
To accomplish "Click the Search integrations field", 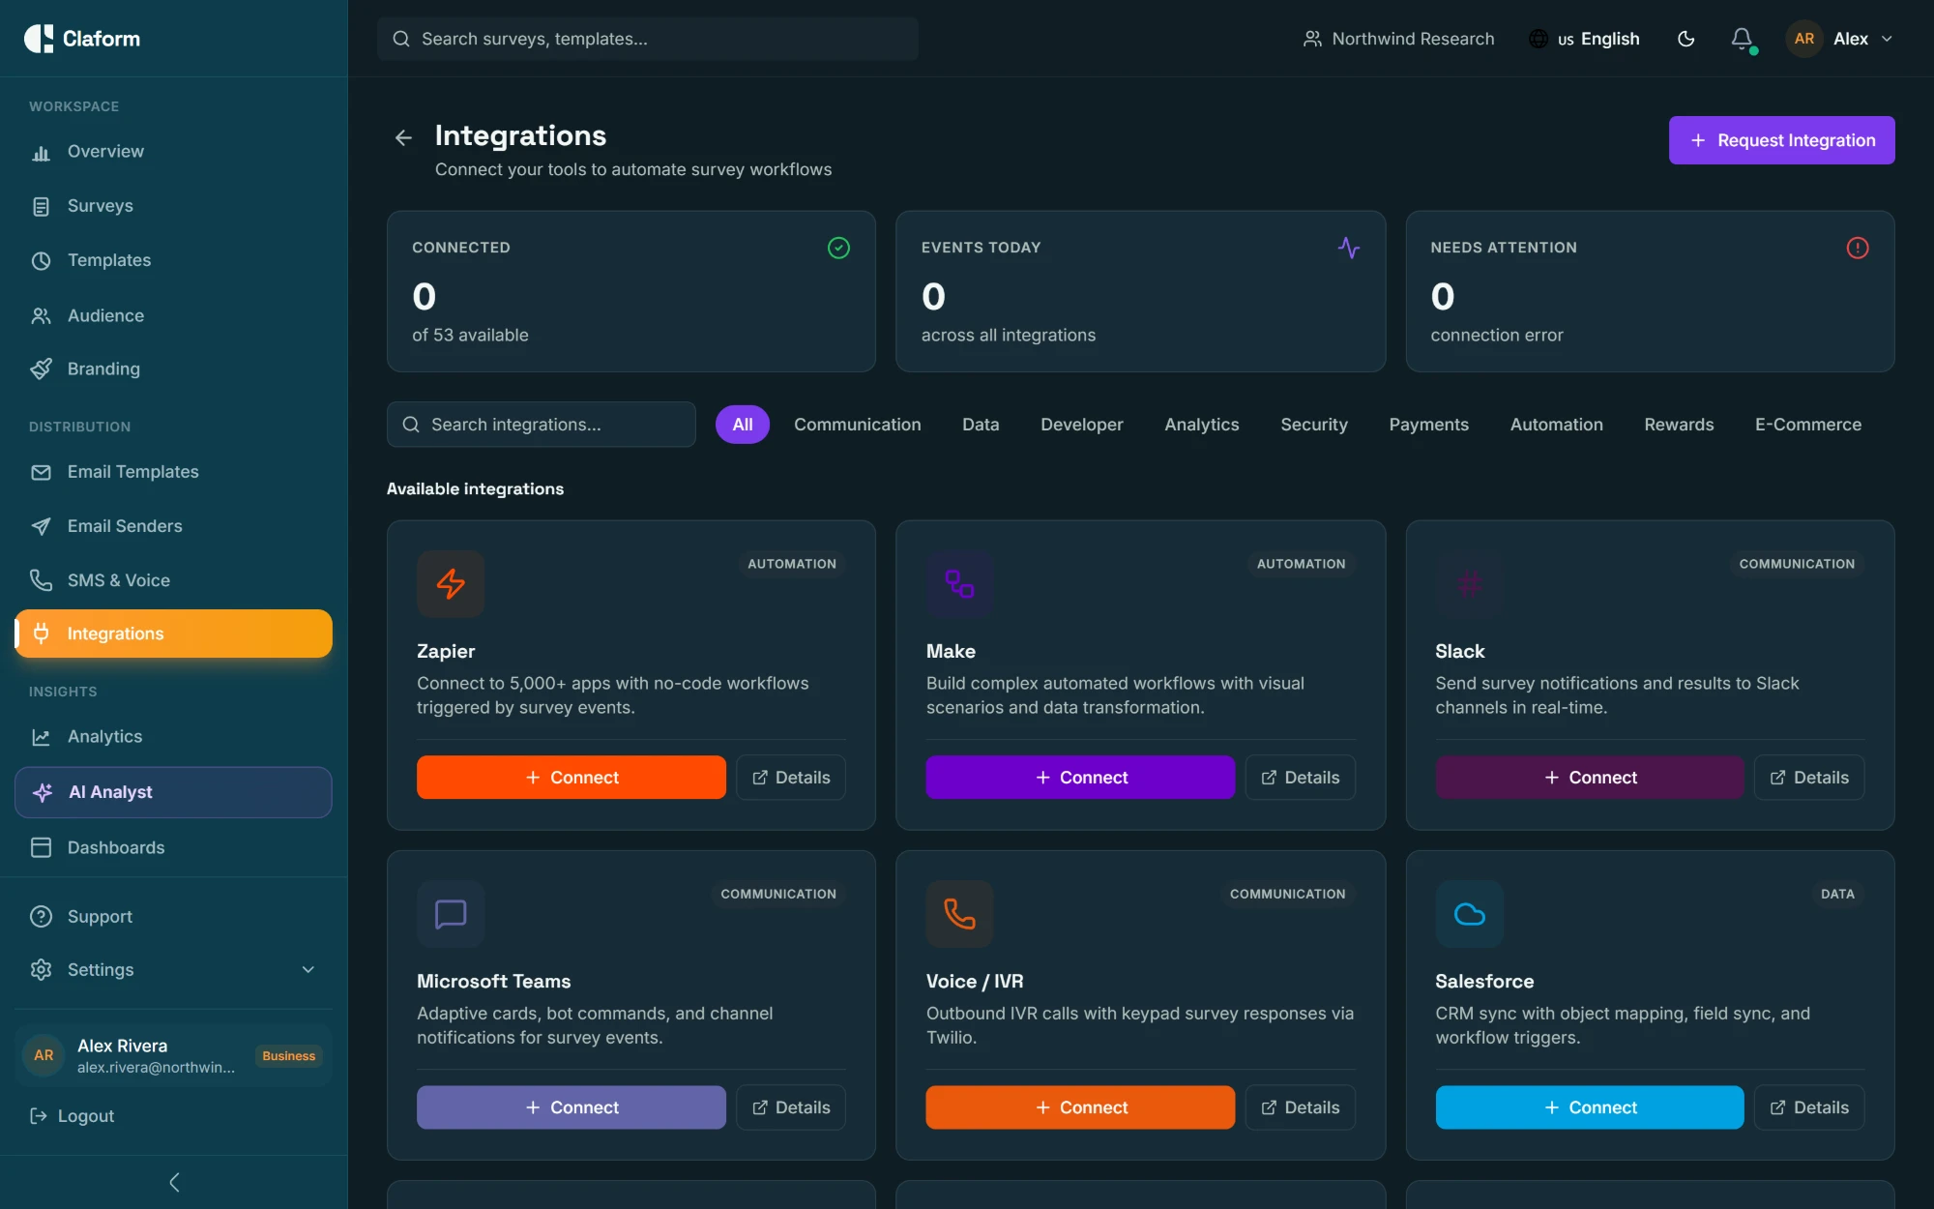I will [x=542, y=425].
